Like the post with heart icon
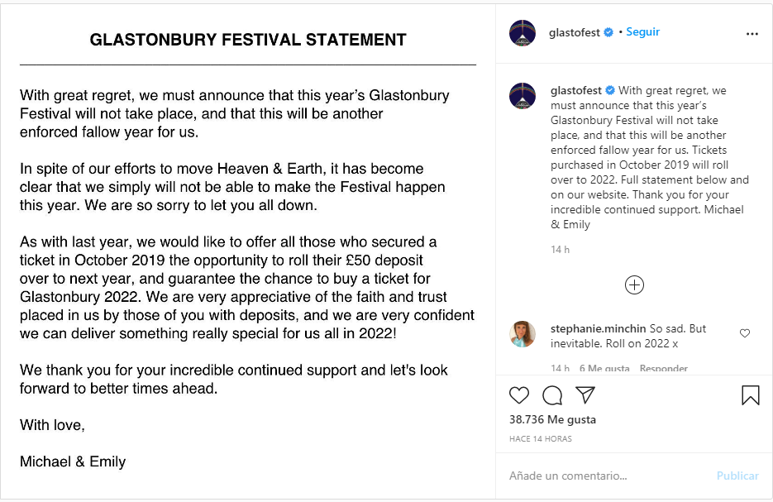This screenshot has height=502, width=773. (x=519, y=395)
